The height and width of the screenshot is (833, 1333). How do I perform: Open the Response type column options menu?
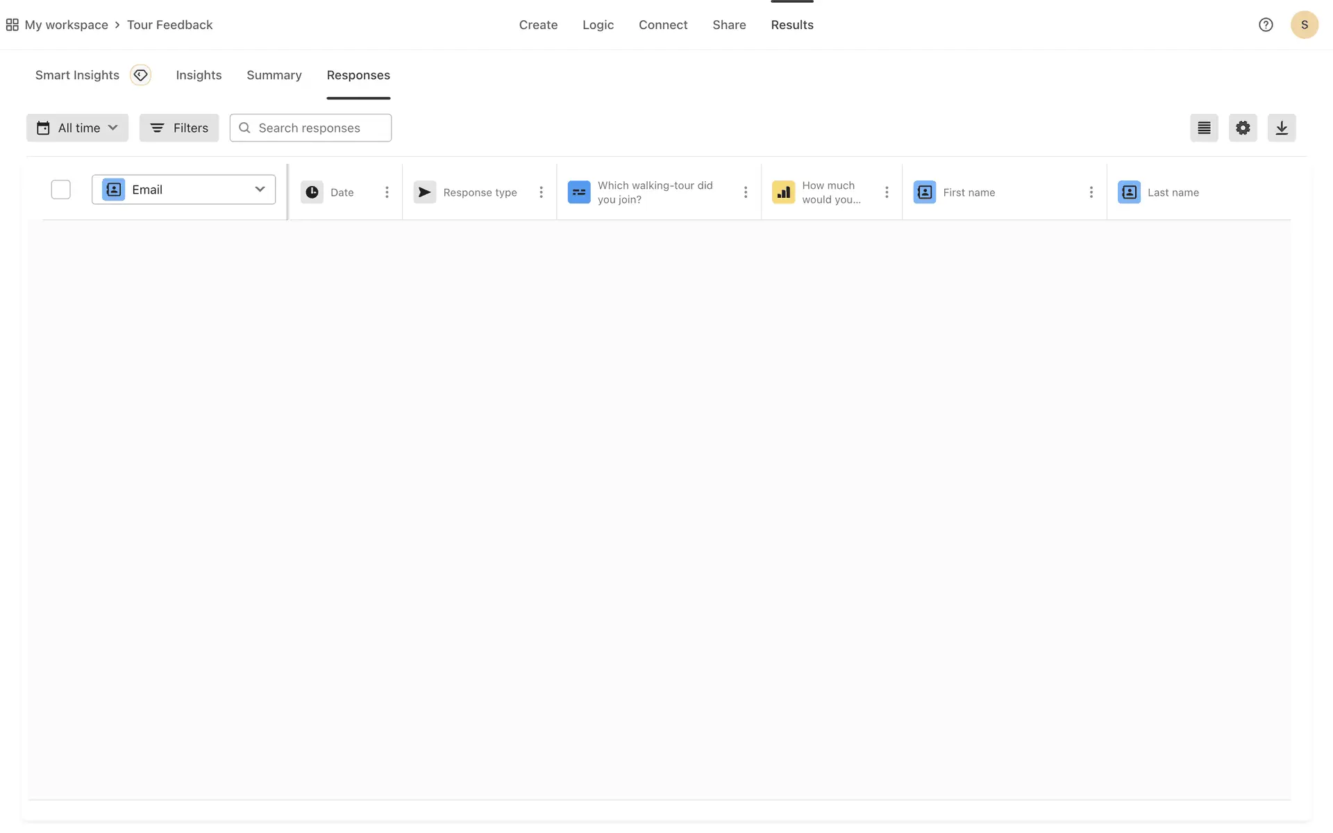coord(541,192)
